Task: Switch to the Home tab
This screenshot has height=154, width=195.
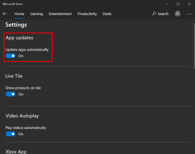Action: coord(19,14)
